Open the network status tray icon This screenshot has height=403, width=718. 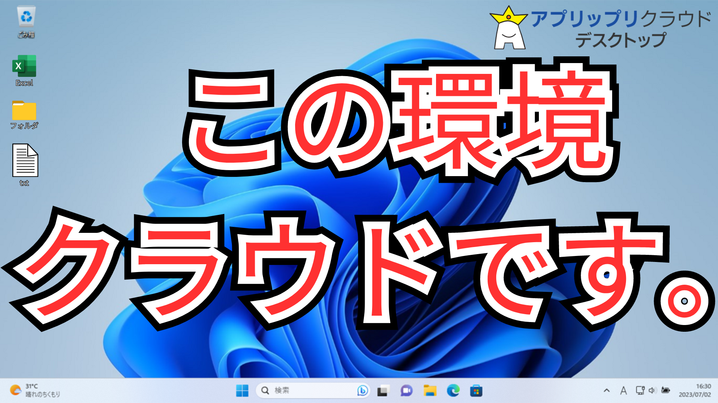640,390
